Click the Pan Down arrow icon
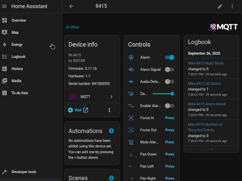Viewport: 242px width, 181px height. (131, 155)
